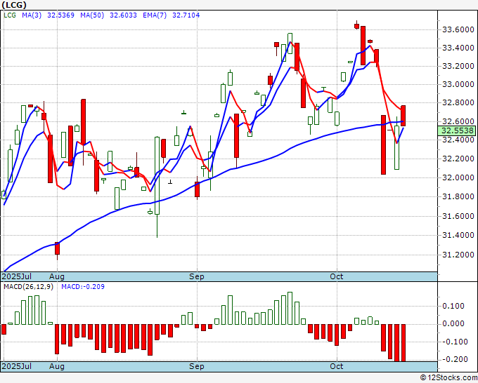
Task: Click the 0.000 MACD axis label
Action: 455,323
